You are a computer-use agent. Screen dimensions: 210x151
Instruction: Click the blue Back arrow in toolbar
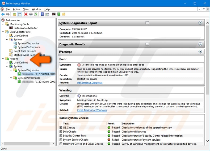(x=3, y=14)
